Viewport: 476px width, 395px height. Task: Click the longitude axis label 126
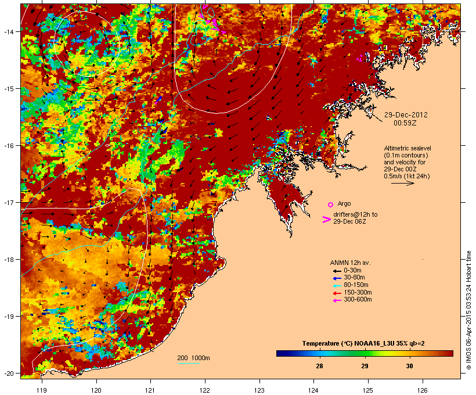[423, 390]
